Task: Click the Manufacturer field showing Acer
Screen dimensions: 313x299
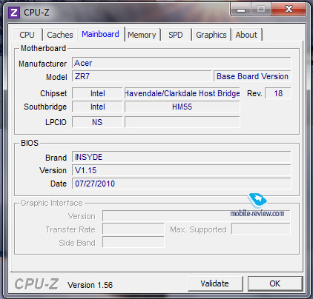Action: pyautogui.click(x=182, y=63)
